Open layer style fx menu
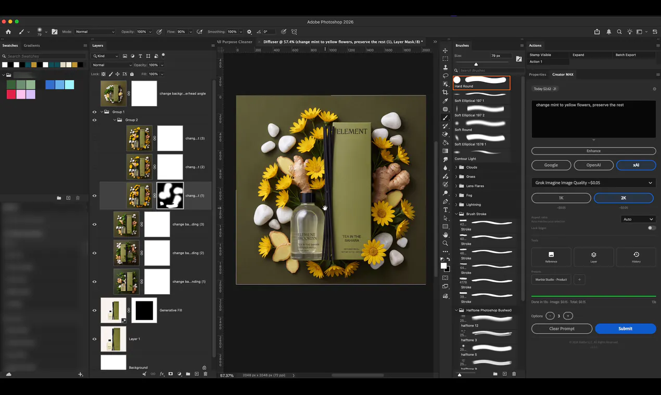Image resolution: width=661 pixels, height=395 pixels. click(162, 374)
